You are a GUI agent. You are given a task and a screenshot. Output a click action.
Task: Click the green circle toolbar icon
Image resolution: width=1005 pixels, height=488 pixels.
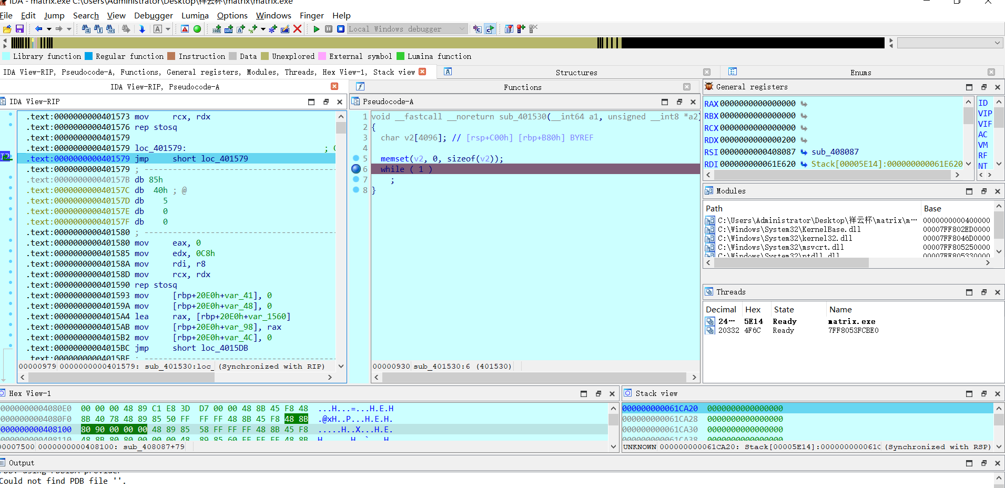[x=197, y=29]
